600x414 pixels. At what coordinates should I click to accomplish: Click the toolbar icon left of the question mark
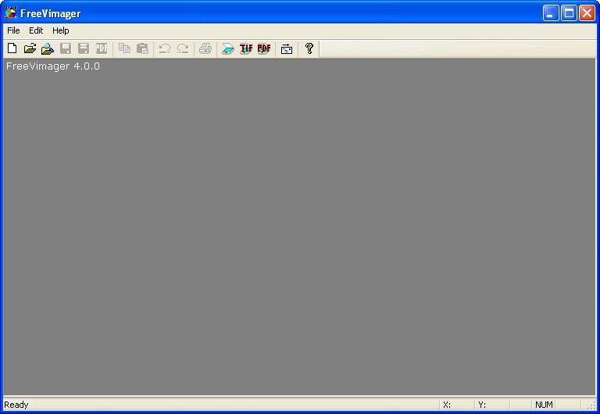click(x=287, y=48)
